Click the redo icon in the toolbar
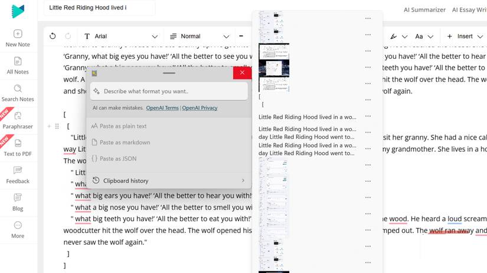 point(68,36)
